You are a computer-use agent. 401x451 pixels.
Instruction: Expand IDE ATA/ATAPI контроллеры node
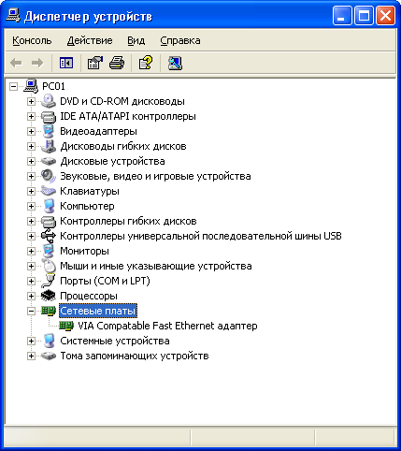(x=31, y=116)
